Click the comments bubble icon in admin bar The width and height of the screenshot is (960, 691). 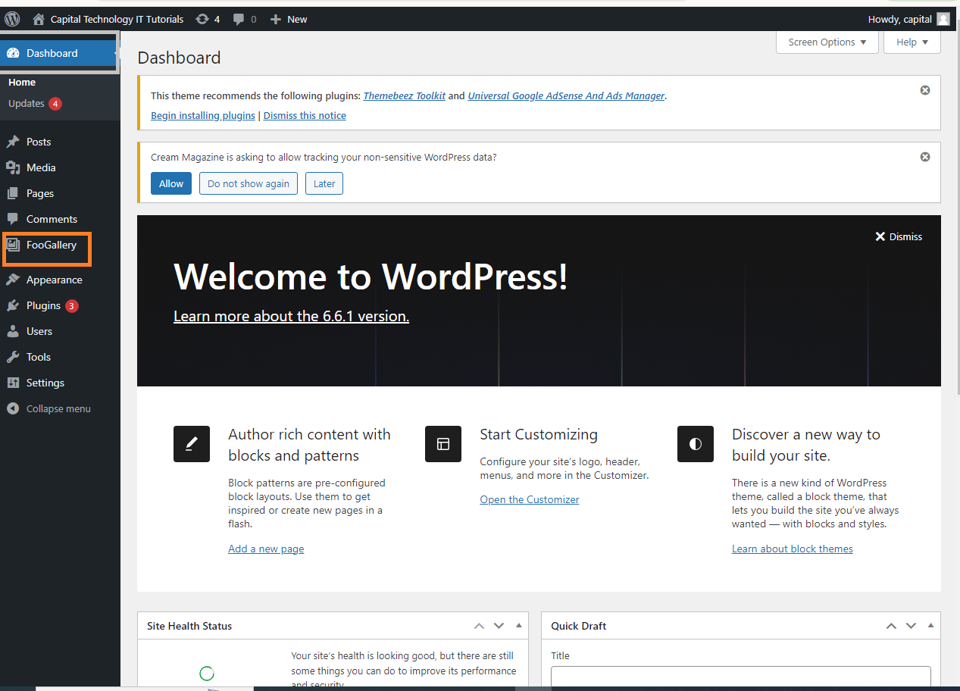(239, 19)
